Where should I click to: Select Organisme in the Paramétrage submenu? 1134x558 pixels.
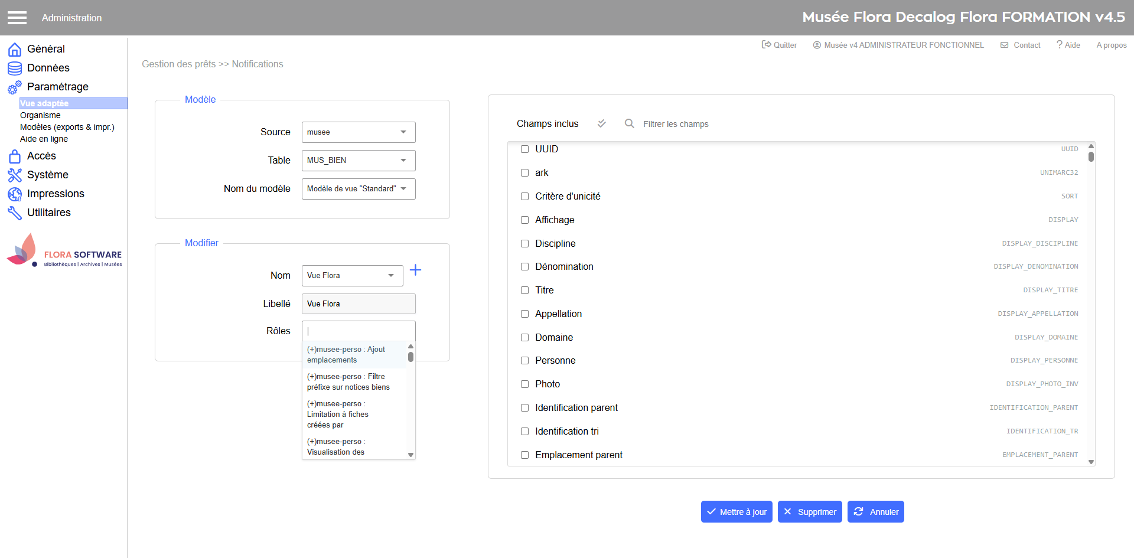tap(40, 115)
